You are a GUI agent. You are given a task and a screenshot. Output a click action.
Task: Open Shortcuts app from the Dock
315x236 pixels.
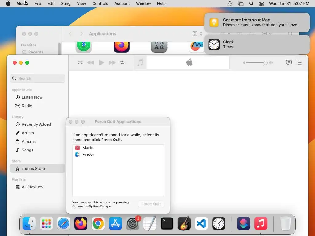click(x=244, y=223)
